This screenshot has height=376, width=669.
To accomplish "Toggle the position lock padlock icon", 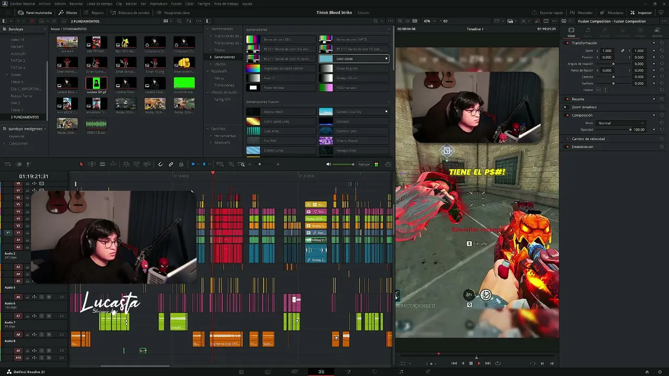I will (x=181, y=164).
